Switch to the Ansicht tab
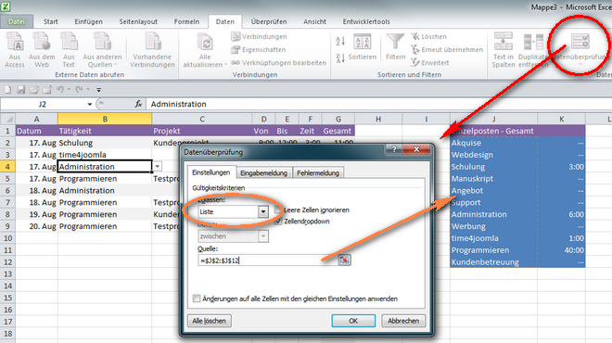Viewport: 612px width, 343px height. tap(314, 21)
